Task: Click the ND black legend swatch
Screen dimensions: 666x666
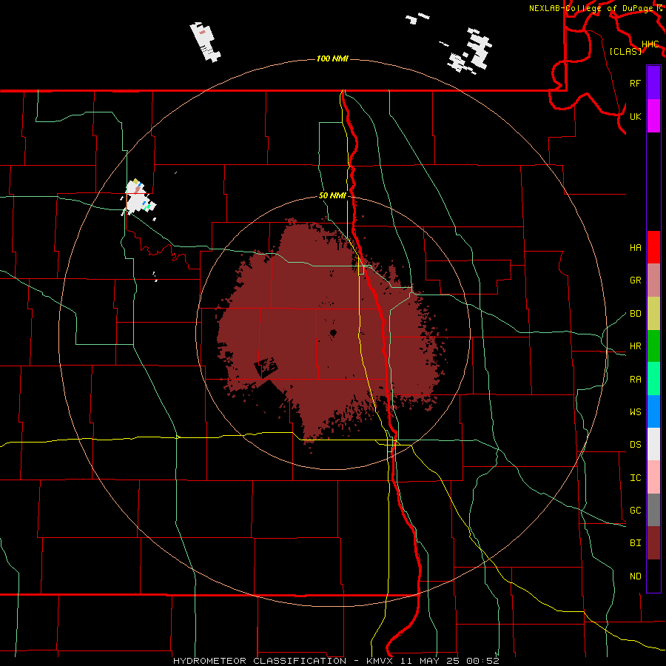Action: coord(653,576)
